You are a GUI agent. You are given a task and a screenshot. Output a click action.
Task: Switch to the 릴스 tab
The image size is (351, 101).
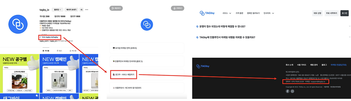pyautogui.click(x=59, y=51)
